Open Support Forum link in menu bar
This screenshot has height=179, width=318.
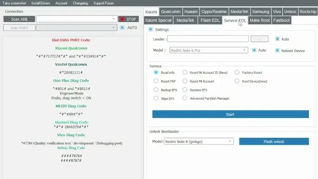(103, 3)
